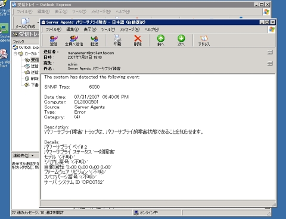
Task: Click Reply All (全員へ返信) icon
Action: click(74, 40)
